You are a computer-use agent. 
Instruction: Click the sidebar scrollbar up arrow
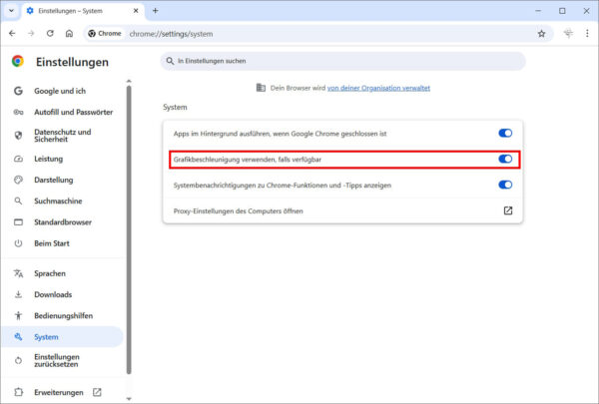pos(129,82)
